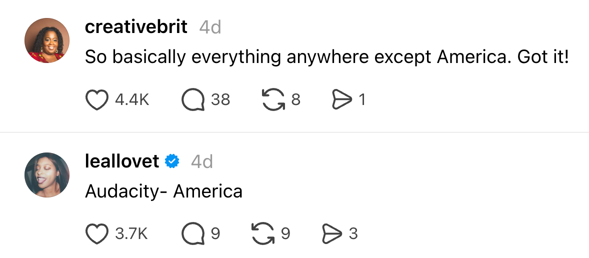Open leallovet's profile picture
The height and width of the screenshot is (258, 589).
47,175
